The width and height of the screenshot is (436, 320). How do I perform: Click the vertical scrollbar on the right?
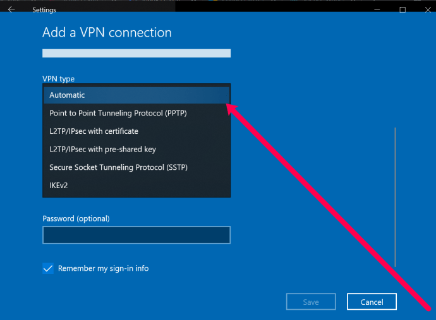click(395, 197)
